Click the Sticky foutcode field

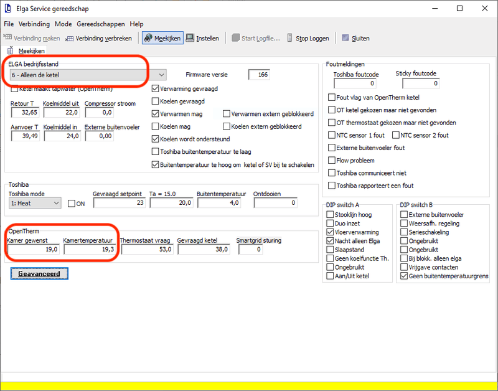421,83
